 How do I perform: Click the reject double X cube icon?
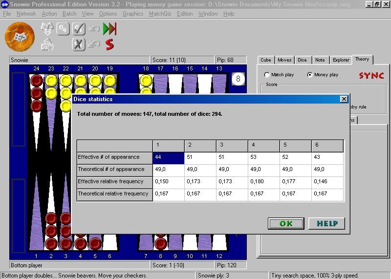pos(79,45)
